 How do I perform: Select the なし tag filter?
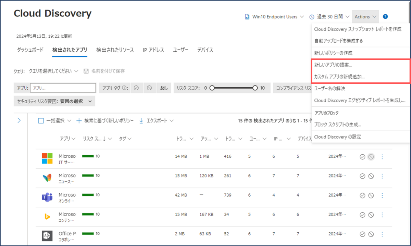[164, 88]
